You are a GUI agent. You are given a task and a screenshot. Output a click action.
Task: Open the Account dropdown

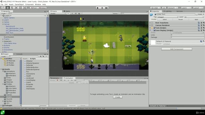point(173,8)
